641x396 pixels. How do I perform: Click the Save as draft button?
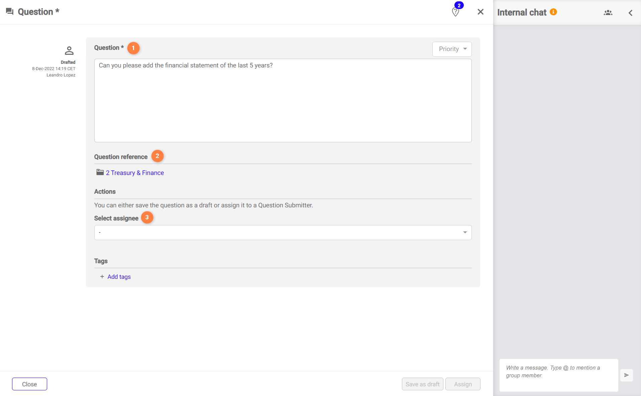point(422,384)
